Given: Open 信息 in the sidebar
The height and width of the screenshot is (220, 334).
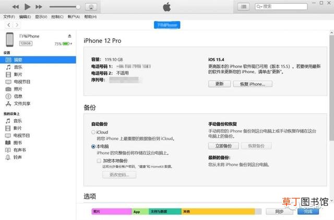Looking at the screenshot, I should coord(18,96).
